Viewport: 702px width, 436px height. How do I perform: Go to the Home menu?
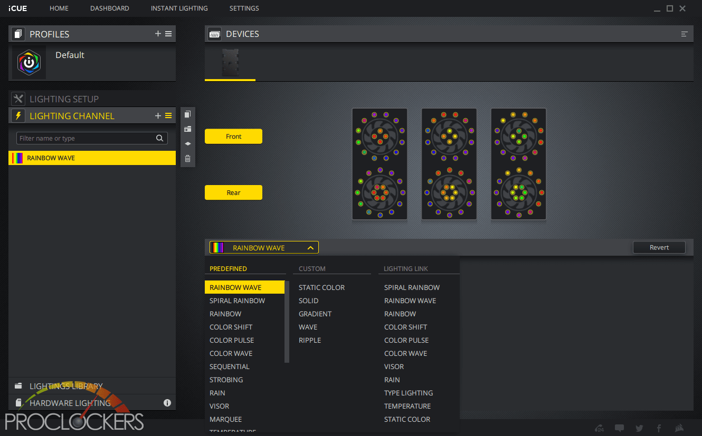[59, 8]
